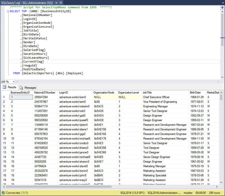Viewport: 225px width, 196px height.
Task: Click the Chief Executive Officer cell
Action: click(x=156, y=97)
